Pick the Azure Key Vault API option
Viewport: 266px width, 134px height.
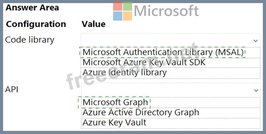(114, 123)
